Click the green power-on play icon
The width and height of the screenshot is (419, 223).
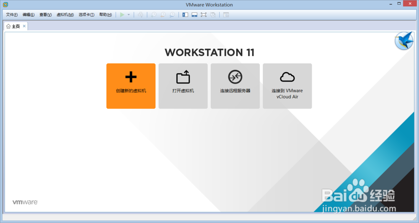click(122, 15)
